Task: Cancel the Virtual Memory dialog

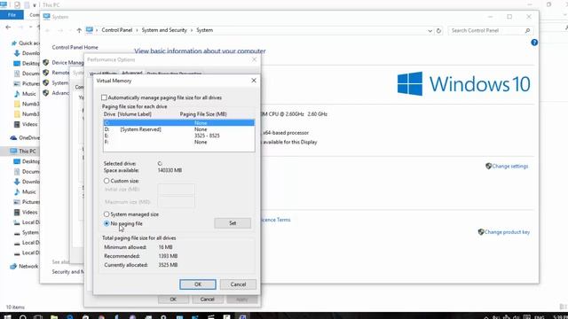Action: pos(238,284)
